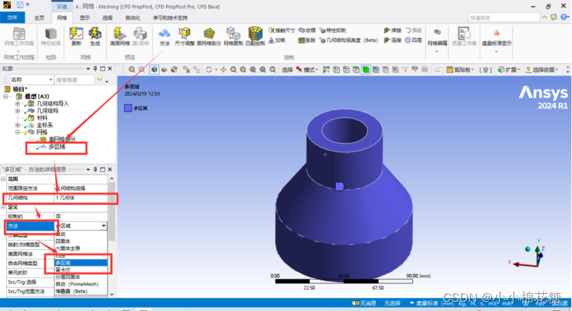
Task: Open the 学习和技术支持 tab
Action: (x=170, y=17)
